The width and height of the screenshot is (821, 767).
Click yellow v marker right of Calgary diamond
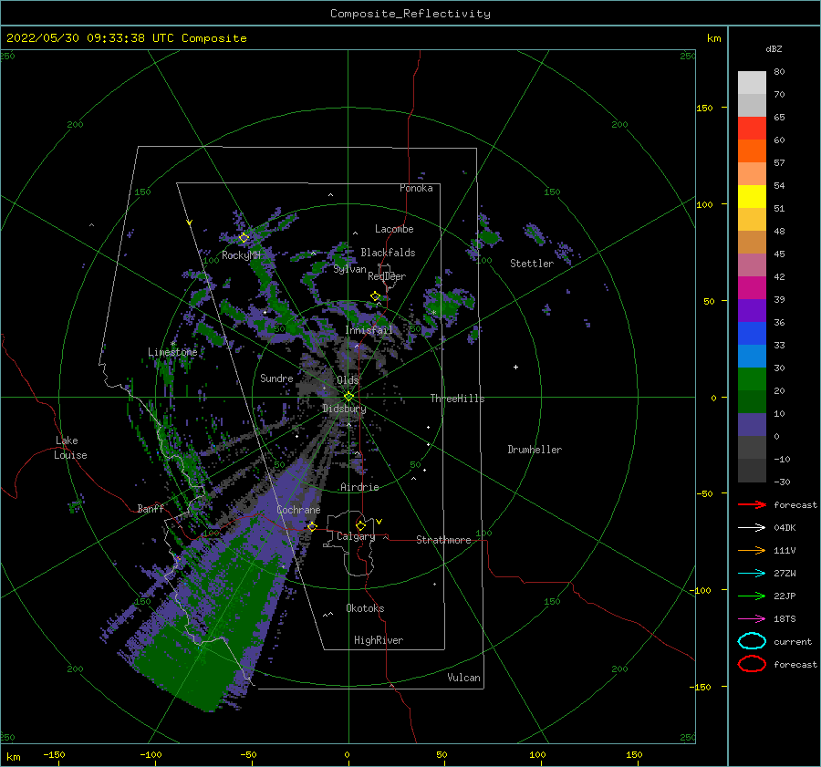379,522
